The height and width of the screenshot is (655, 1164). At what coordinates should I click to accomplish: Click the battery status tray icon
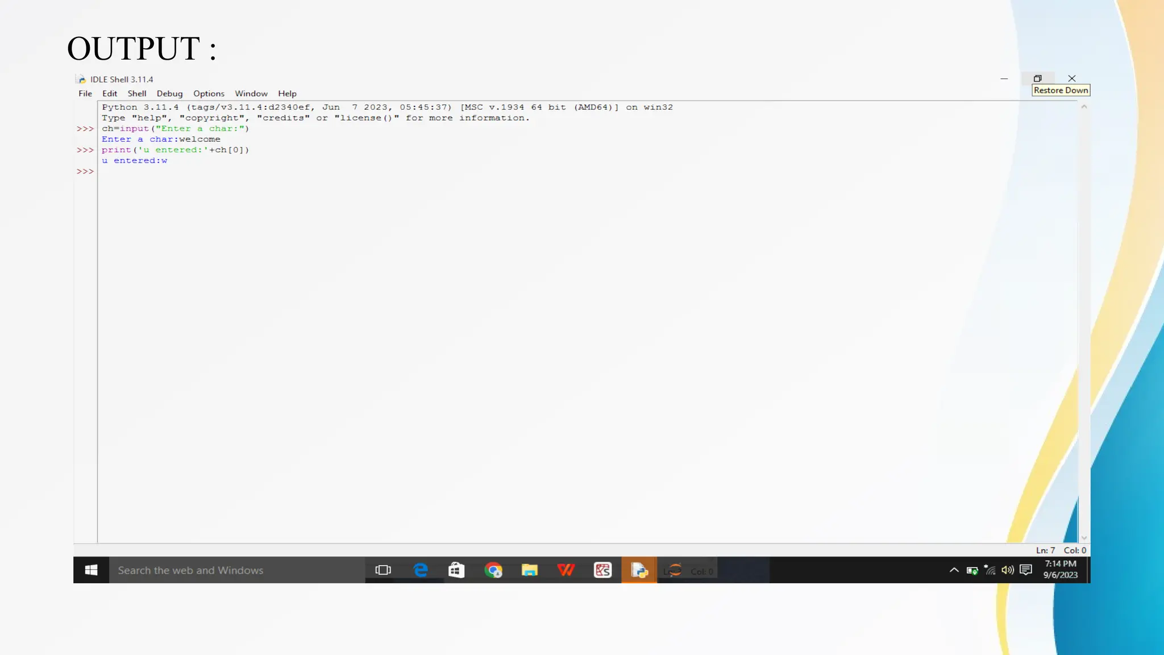click(972, 570)
